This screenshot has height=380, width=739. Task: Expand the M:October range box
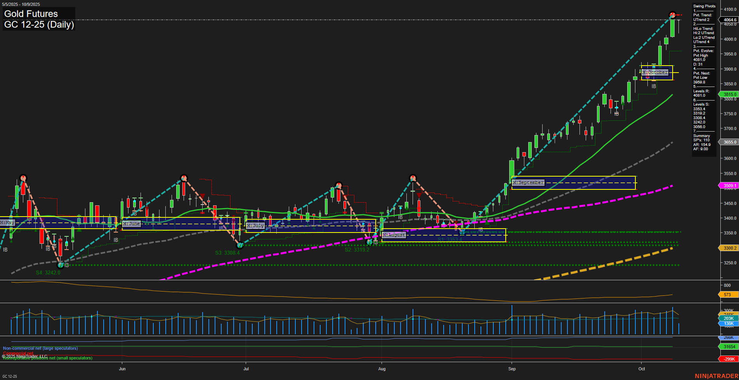654,72
